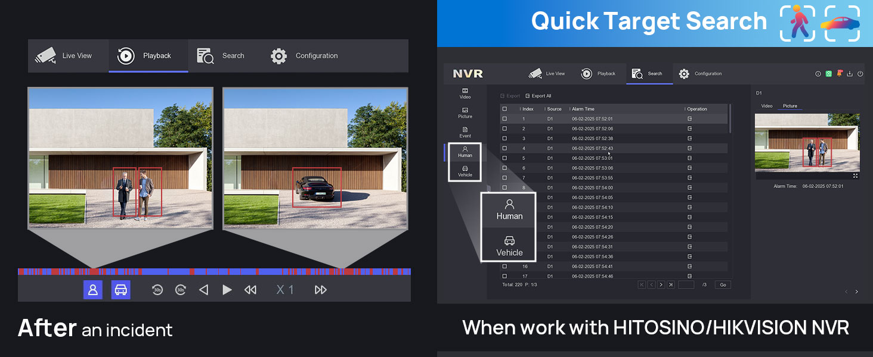Click the slow-down double left arrow

coord(250,290)
